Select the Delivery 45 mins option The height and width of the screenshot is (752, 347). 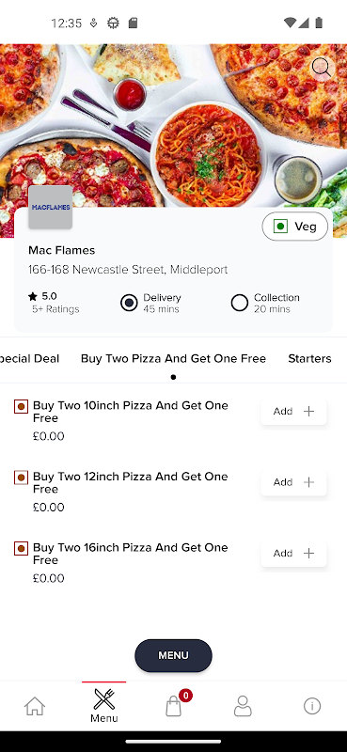pyautogui.click(x=150, y=303)
